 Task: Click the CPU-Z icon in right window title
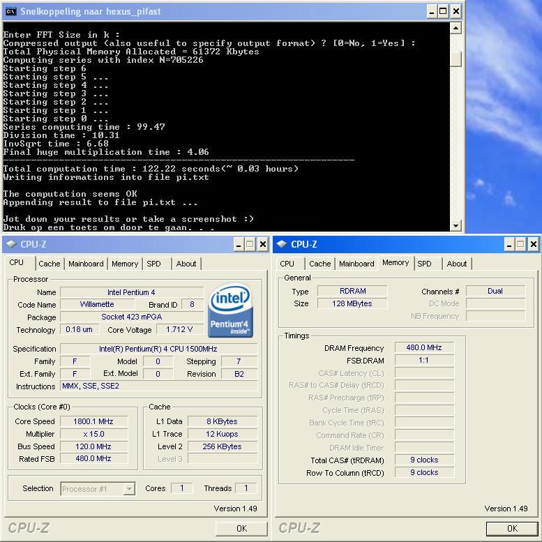click(281, 244)
